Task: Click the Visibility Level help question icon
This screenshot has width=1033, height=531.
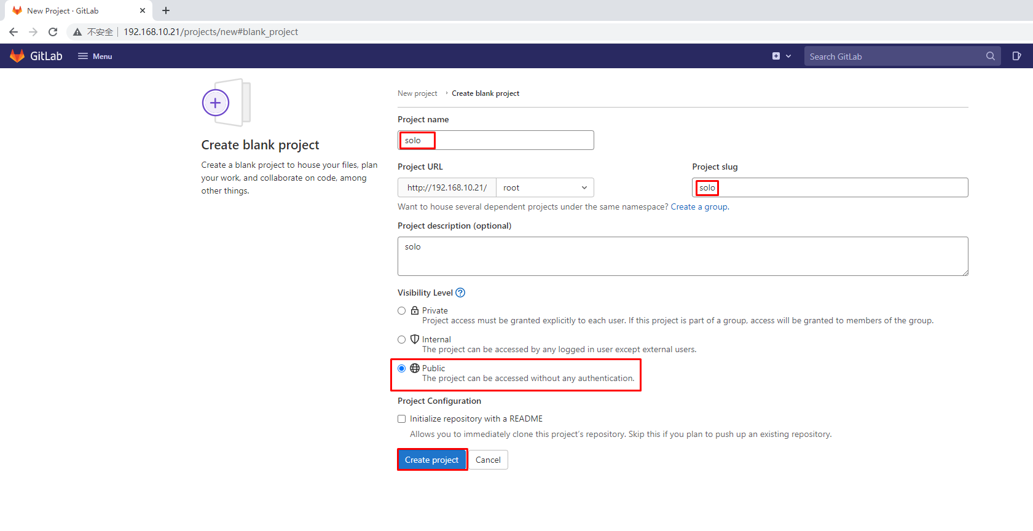Action: (460, 293)
